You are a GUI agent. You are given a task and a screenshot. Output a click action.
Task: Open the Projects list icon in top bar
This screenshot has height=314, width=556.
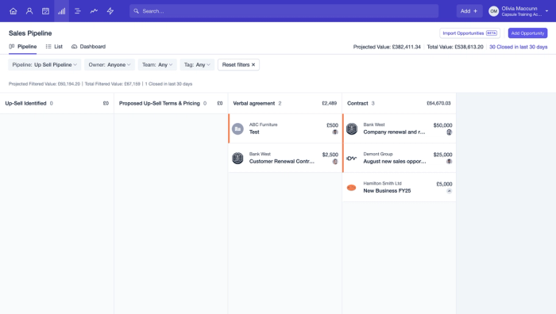point(77,11)
